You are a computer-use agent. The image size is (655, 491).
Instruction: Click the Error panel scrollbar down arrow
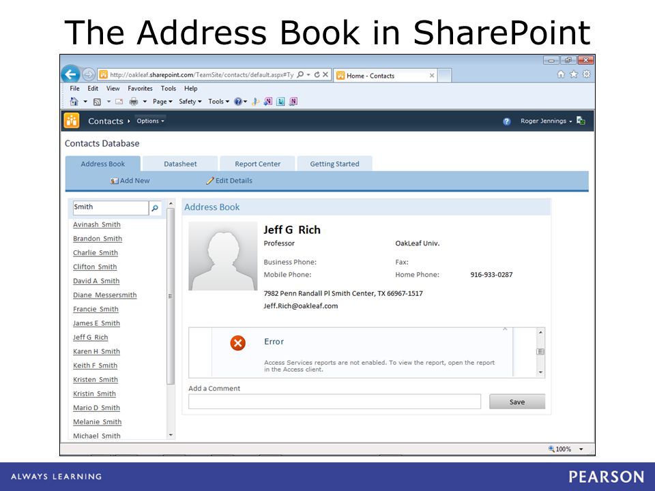540,372
